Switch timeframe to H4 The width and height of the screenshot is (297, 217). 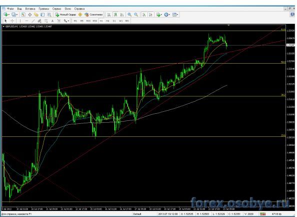[x=107, y=21]
